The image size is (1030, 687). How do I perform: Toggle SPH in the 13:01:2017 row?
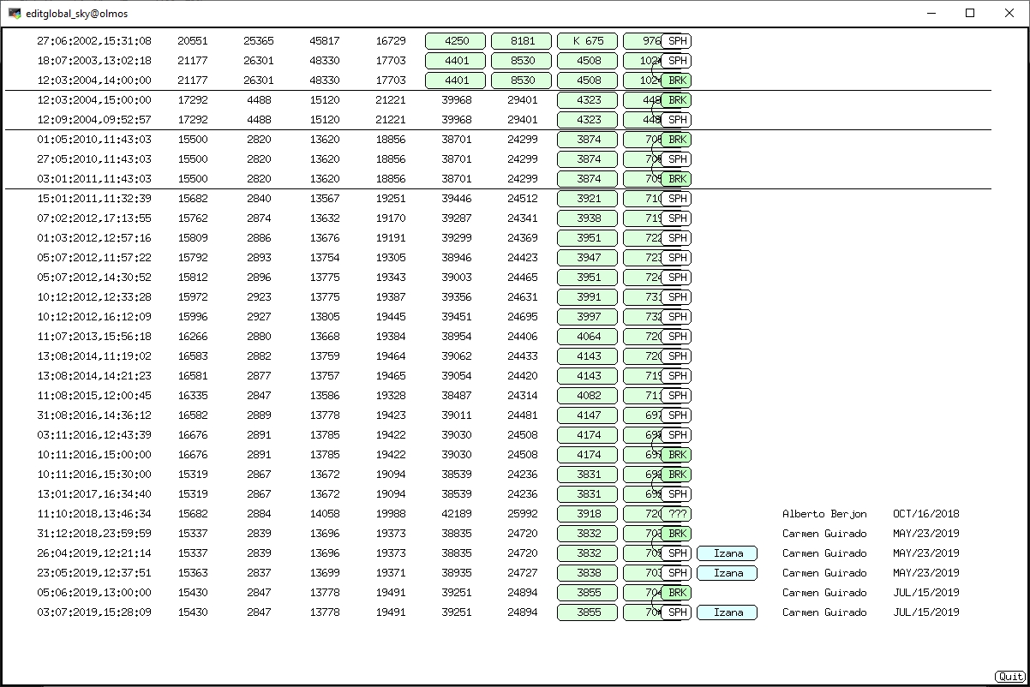[x=677, y=494]
